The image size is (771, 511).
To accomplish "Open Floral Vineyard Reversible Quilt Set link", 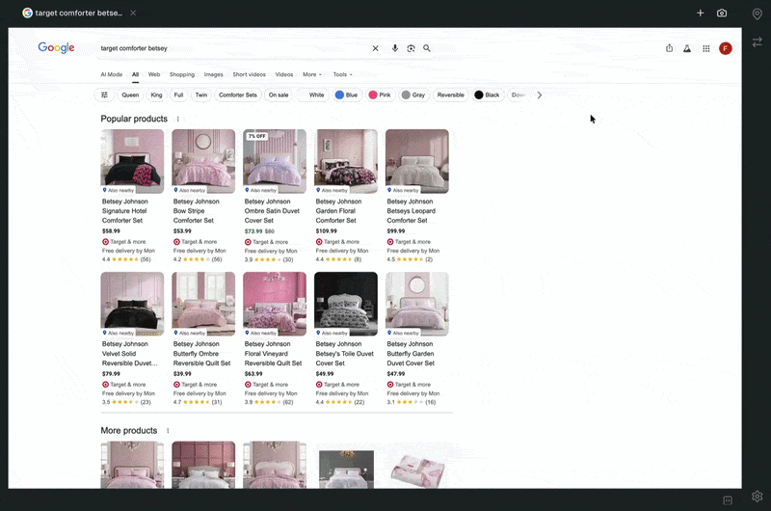I will pyautogui.click(x=273, y=354).
